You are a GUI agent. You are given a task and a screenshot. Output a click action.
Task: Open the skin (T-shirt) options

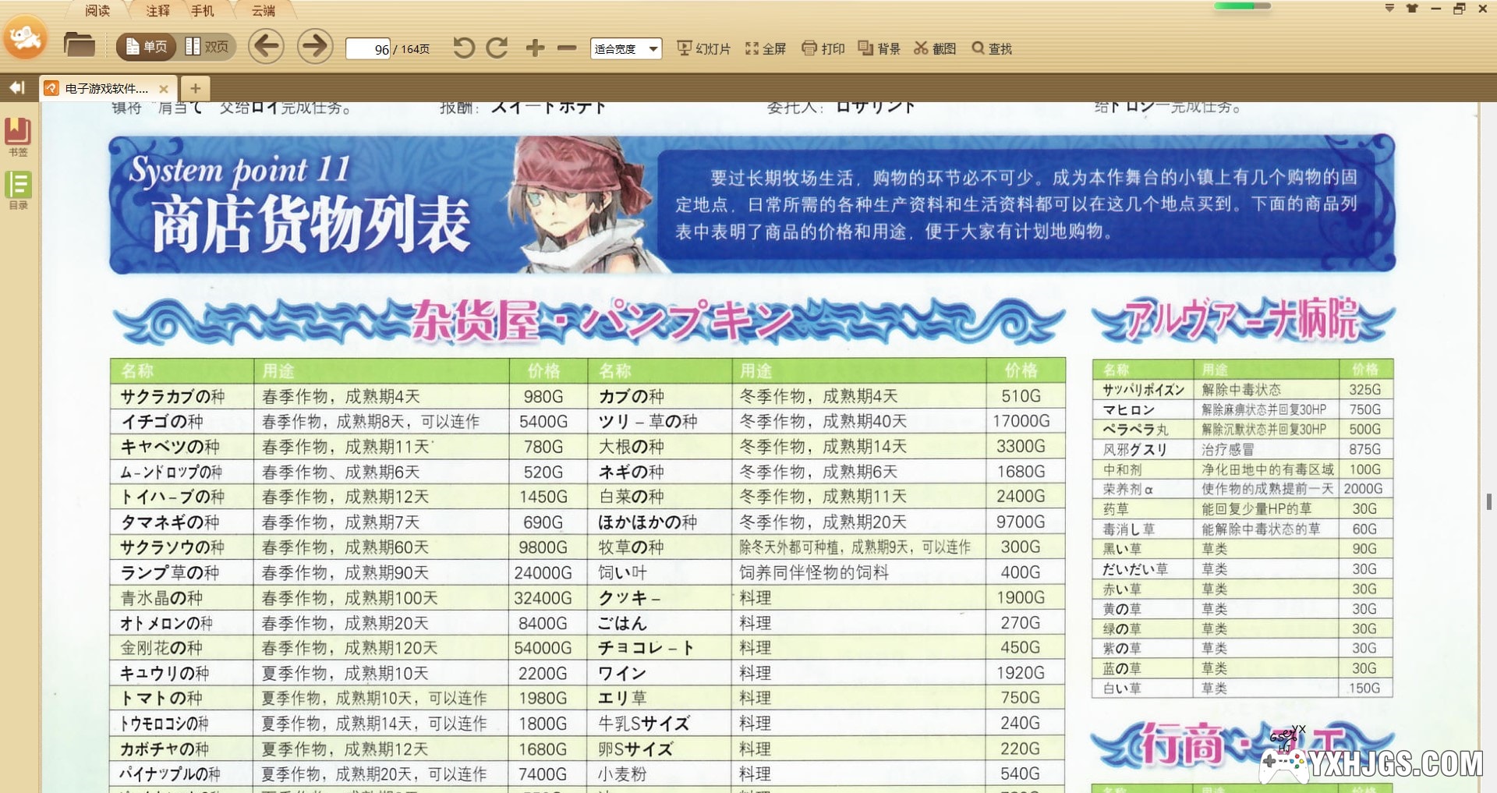tap(1412, 9)
